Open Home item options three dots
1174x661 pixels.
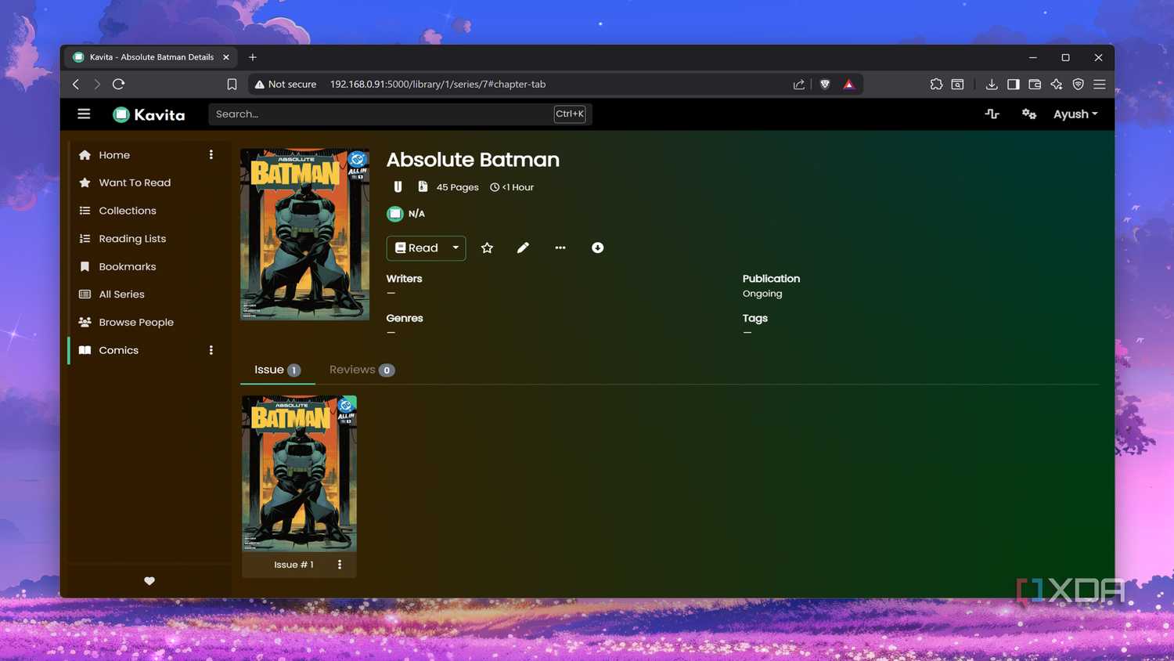[211, 155]
